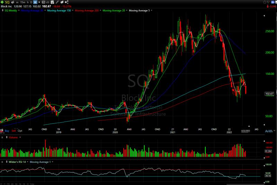This screenshot has height=185, width=277.
Task: Open the SQ Weekly plot dropdown
Action: pyautogui.click(x=19, y=10)
